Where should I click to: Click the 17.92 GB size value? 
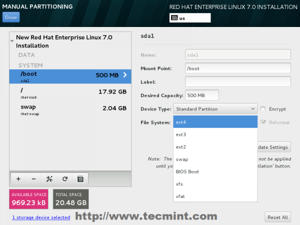[112, 91]
